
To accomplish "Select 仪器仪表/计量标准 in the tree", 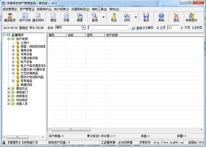I will [33, 69].
